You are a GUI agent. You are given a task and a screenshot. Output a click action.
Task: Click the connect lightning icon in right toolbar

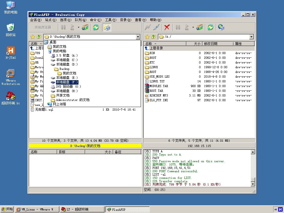click(x=148, y=27)
